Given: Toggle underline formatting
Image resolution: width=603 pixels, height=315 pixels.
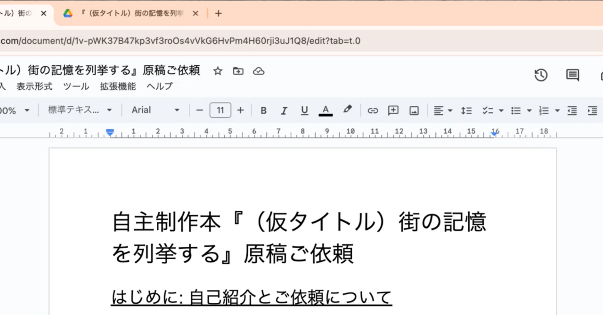Looking at the screenshot, I should (304, 110).
